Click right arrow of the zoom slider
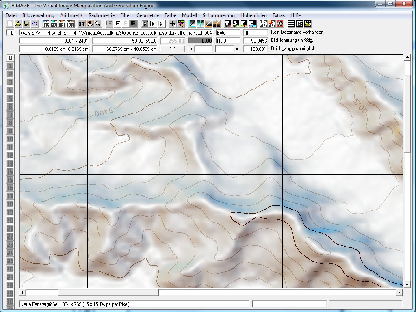The width and height of the screenshot is (416, 312). tap(237, 49)
